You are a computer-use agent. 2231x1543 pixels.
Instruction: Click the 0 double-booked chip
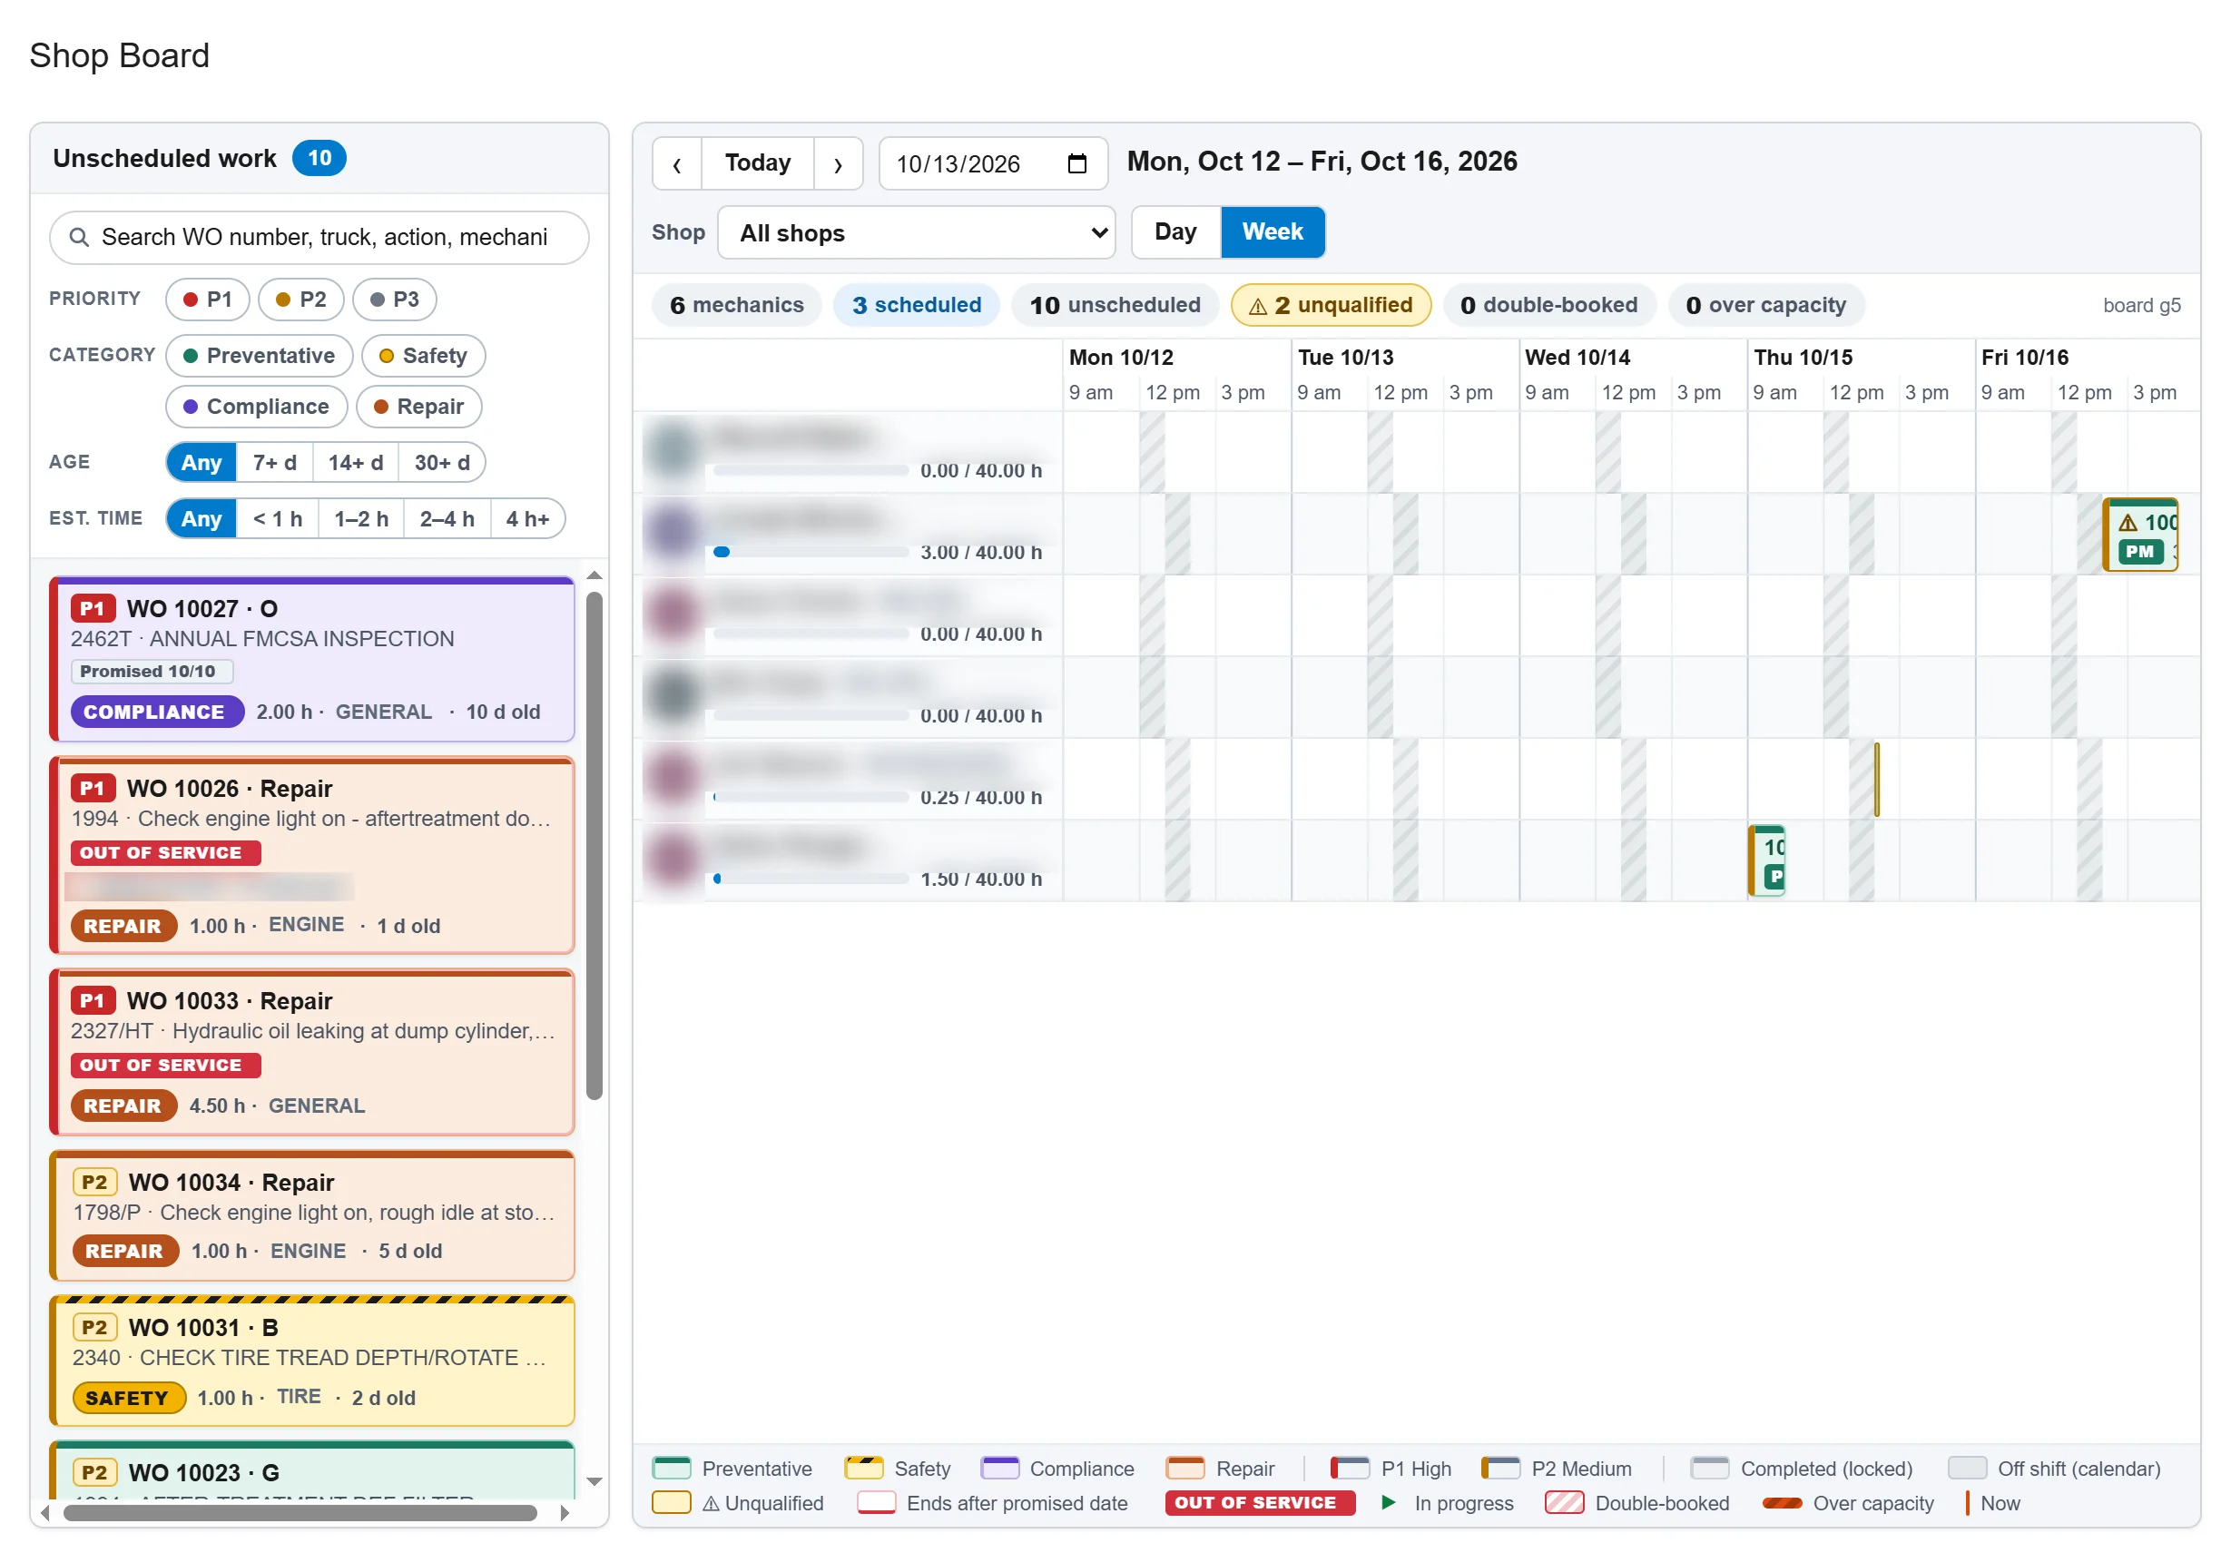pos(1548,306)
